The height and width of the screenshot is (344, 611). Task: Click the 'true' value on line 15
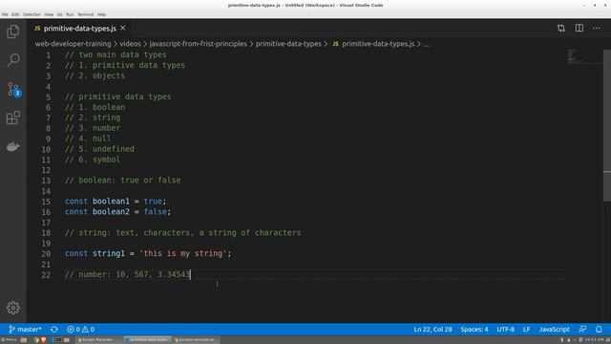click(x=153, y=202)
